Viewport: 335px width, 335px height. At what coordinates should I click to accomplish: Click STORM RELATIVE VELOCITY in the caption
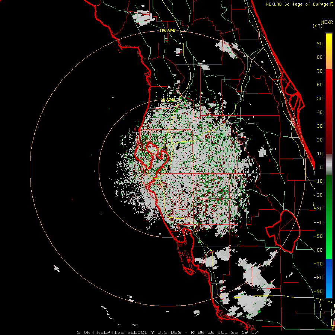[x=115, y=332]
